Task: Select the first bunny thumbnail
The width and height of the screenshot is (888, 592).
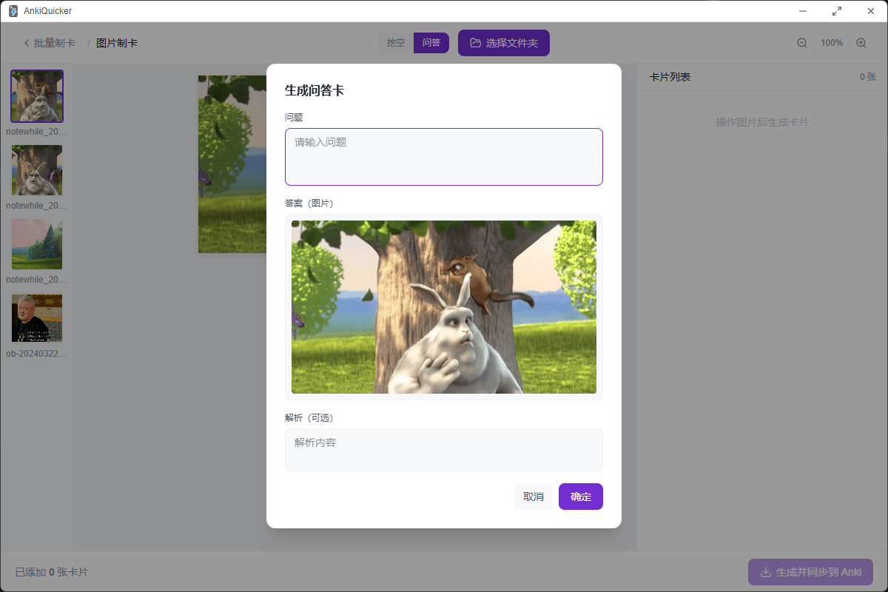Action: 37,96
